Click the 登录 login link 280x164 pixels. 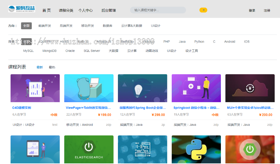[252, 11]
